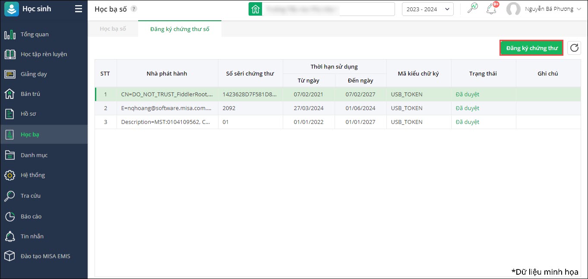This screenshot has height=279, width=588.
Task: Open Danh mục folder icon
Action: 10,155
